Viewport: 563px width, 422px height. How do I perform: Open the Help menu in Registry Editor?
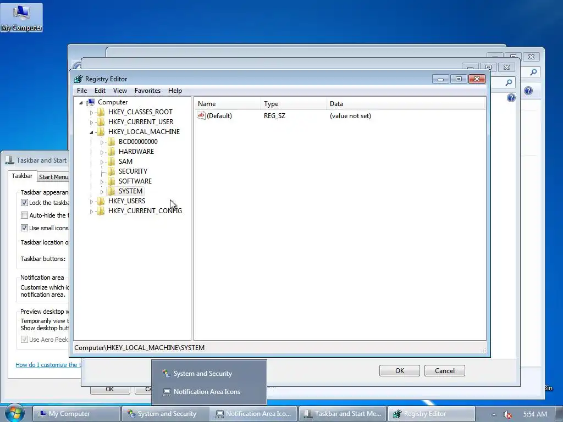175,91
